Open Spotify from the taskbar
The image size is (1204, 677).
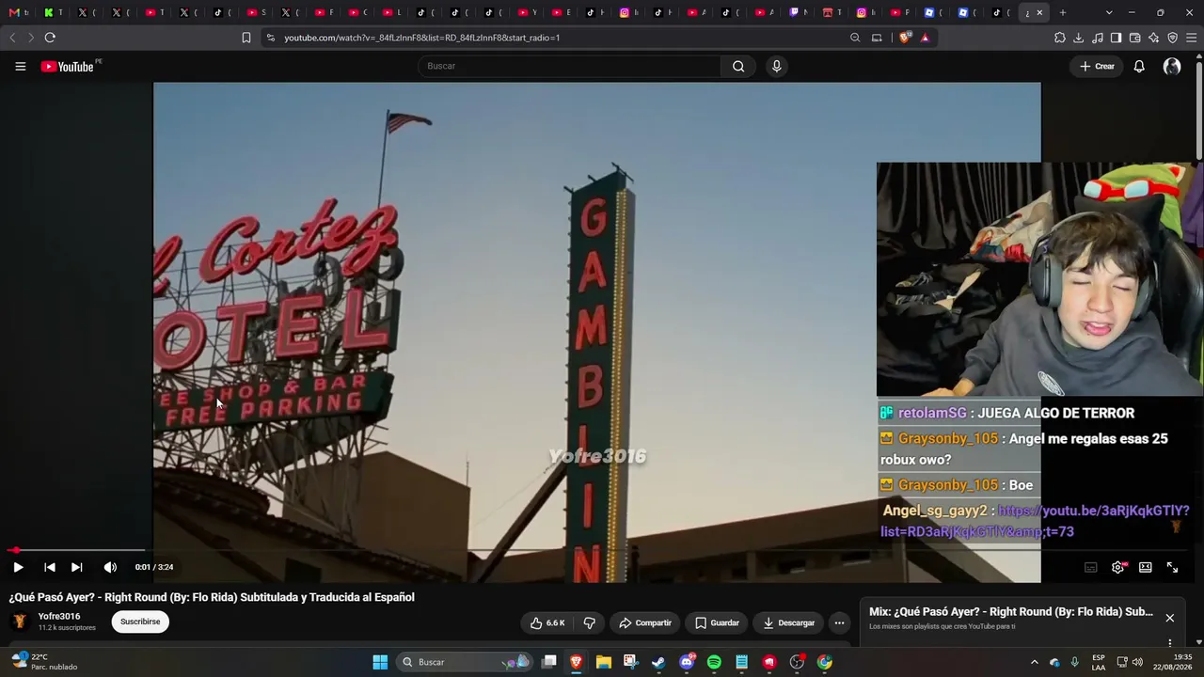tap(714, 662)
